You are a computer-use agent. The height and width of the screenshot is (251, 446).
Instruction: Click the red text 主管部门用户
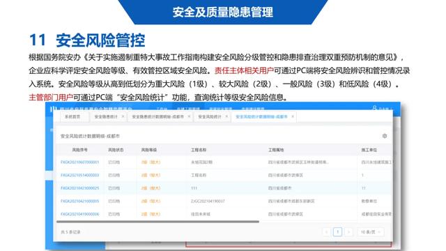[51, 98]
